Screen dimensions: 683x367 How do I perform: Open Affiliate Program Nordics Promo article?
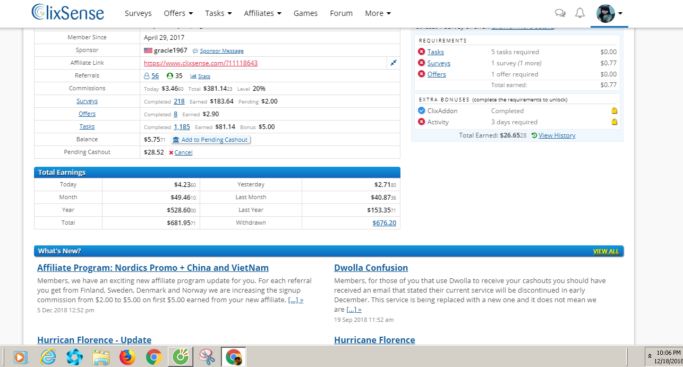point(153,268)
